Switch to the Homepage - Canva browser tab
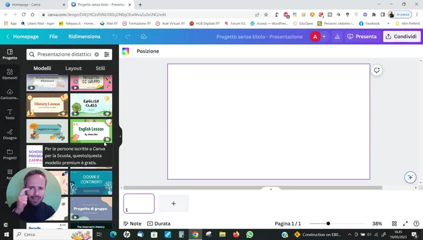 (x=35, y=5)
